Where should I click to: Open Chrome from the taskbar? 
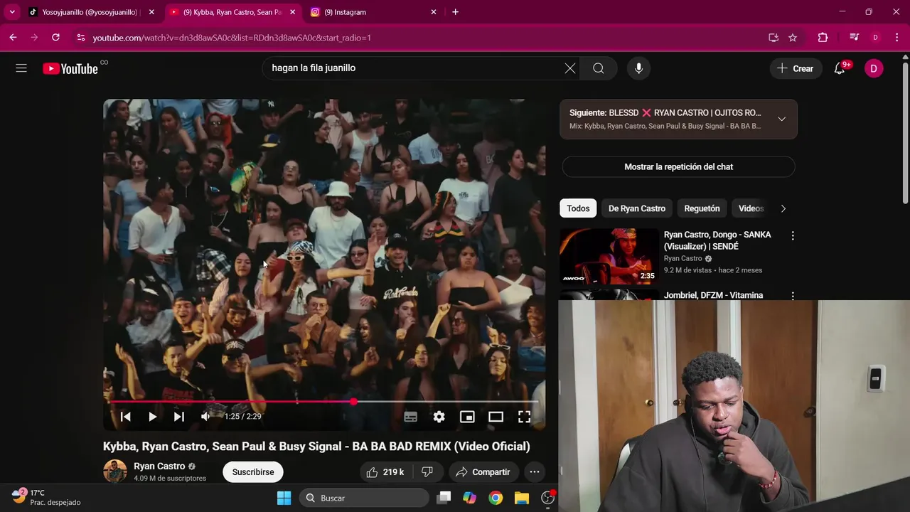point(496,498)
